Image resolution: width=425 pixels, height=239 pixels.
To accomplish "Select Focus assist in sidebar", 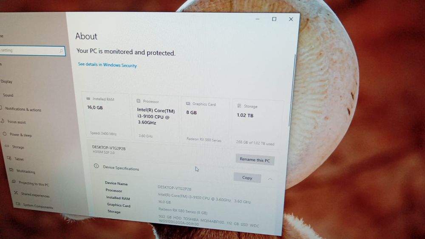I will [17, 122].
